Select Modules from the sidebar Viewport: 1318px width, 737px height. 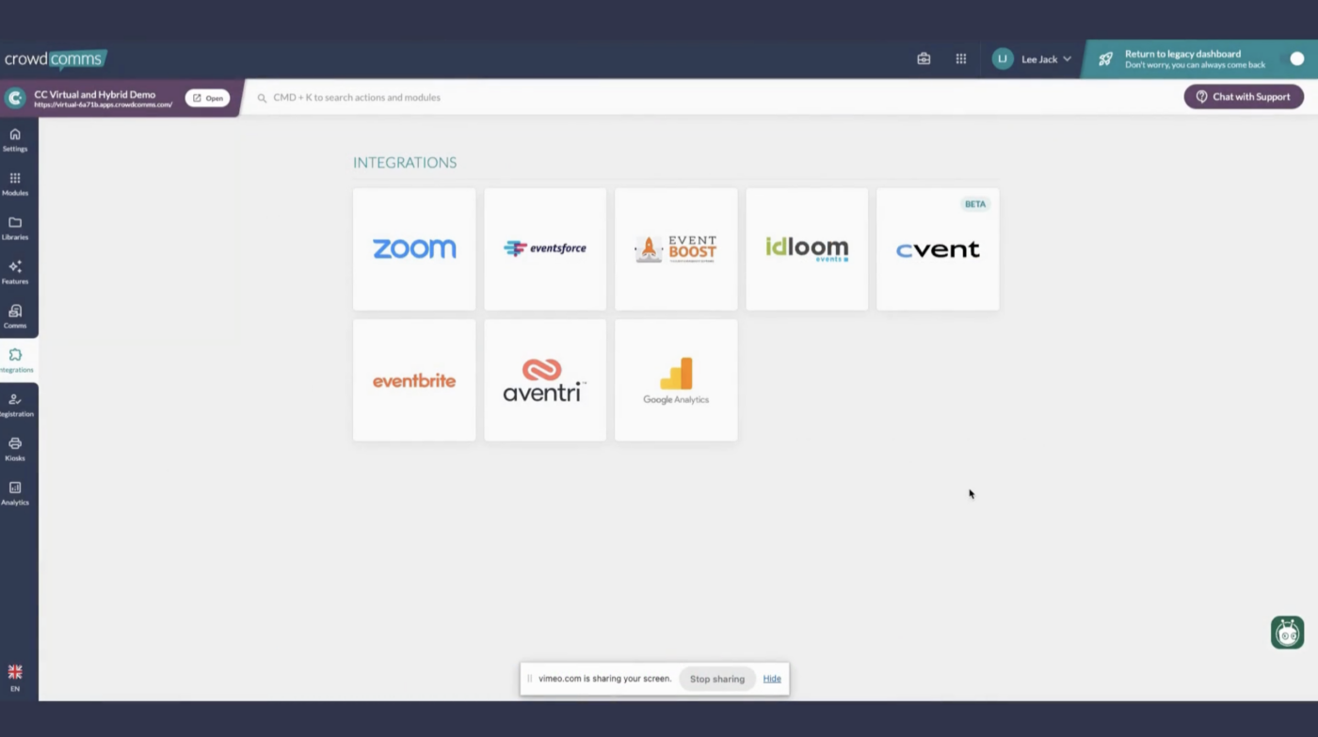pyautogui.click(x=15, y=184)
